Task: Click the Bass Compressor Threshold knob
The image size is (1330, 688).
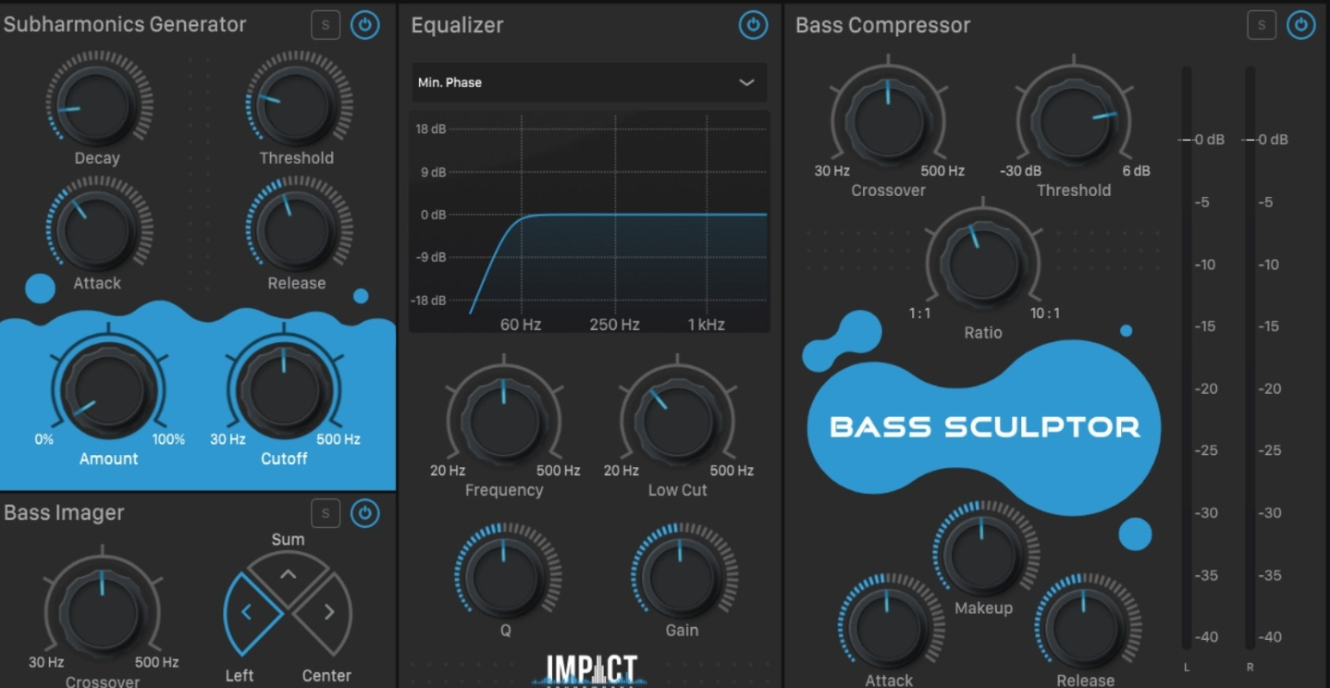Action: tap(1074, 119)
